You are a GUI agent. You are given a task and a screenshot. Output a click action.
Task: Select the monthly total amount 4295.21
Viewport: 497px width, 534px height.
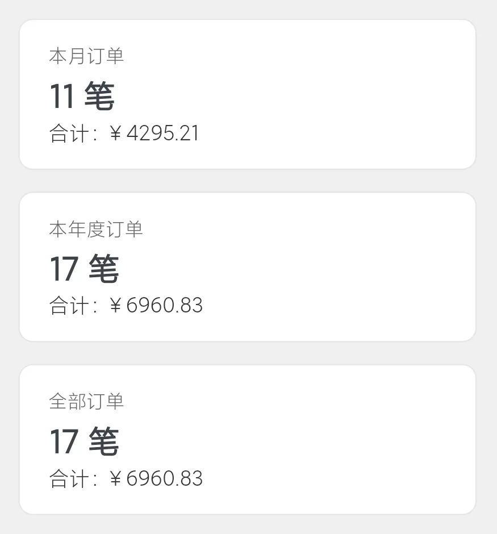tap(162, 133)
